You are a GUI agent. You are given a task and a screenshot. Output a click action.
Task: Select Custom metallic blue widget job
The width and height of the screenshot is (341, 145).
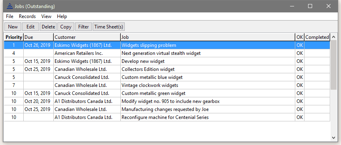coord(167,77)
